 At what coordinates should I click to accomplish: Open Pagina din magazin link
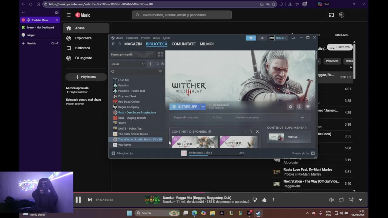click(186, 117)
